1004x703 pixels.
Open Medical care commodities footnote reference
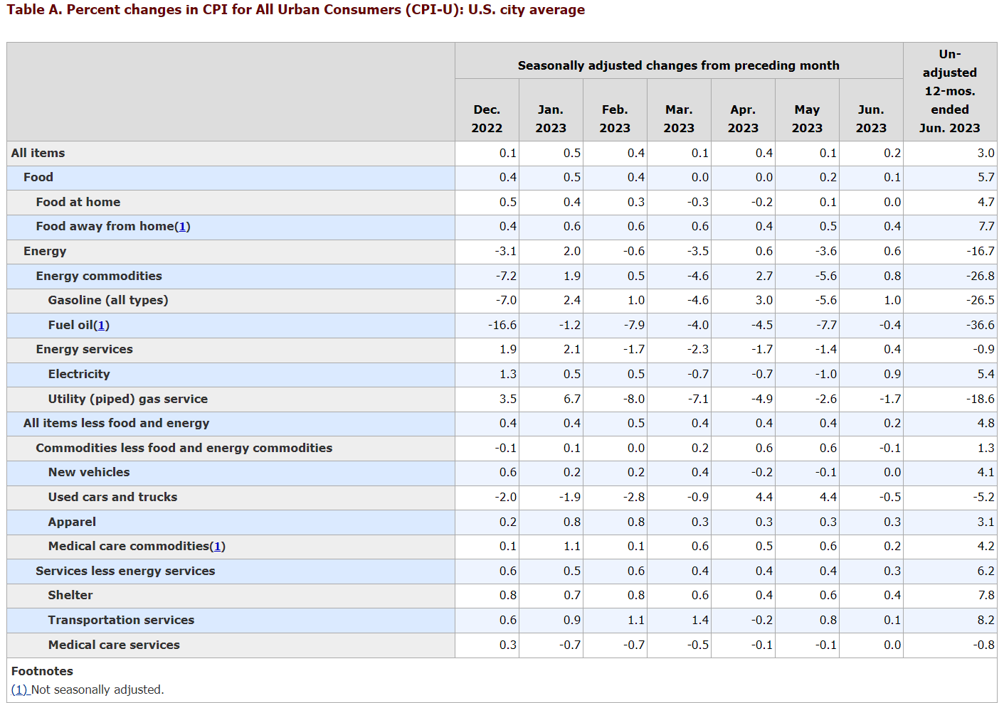tap(218, 547)
